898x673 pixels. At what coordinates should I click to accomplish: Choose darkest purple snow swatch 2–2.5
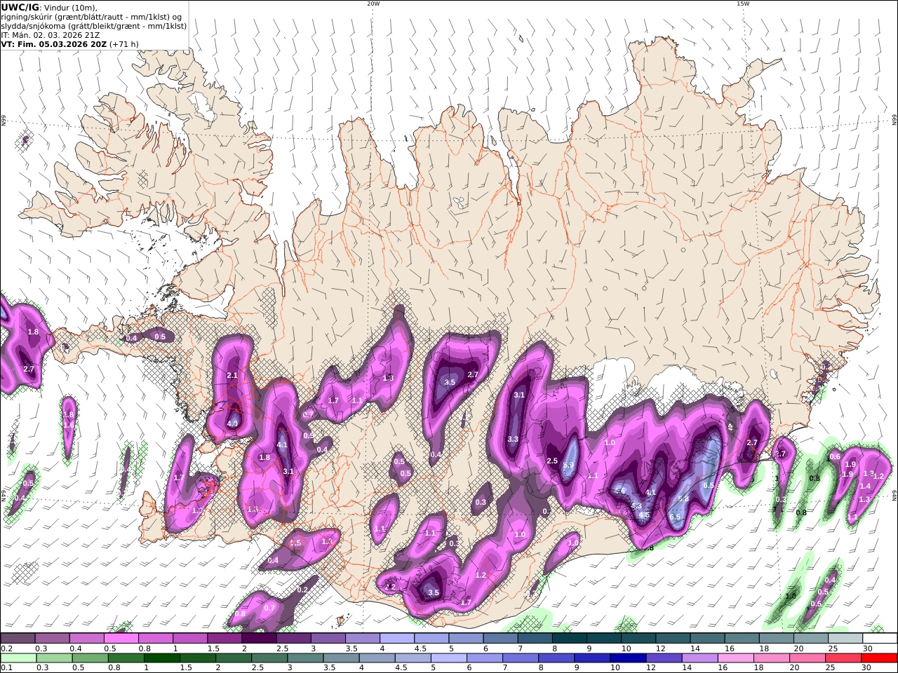point(259,638)
